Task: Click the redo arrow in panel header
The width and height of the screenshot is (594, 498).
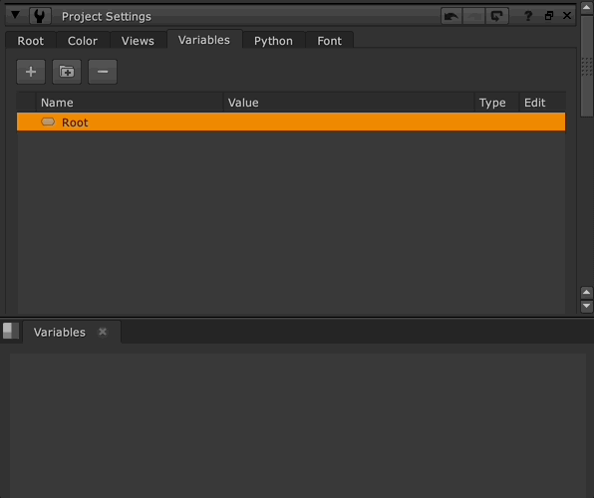Action: point(473,16)
